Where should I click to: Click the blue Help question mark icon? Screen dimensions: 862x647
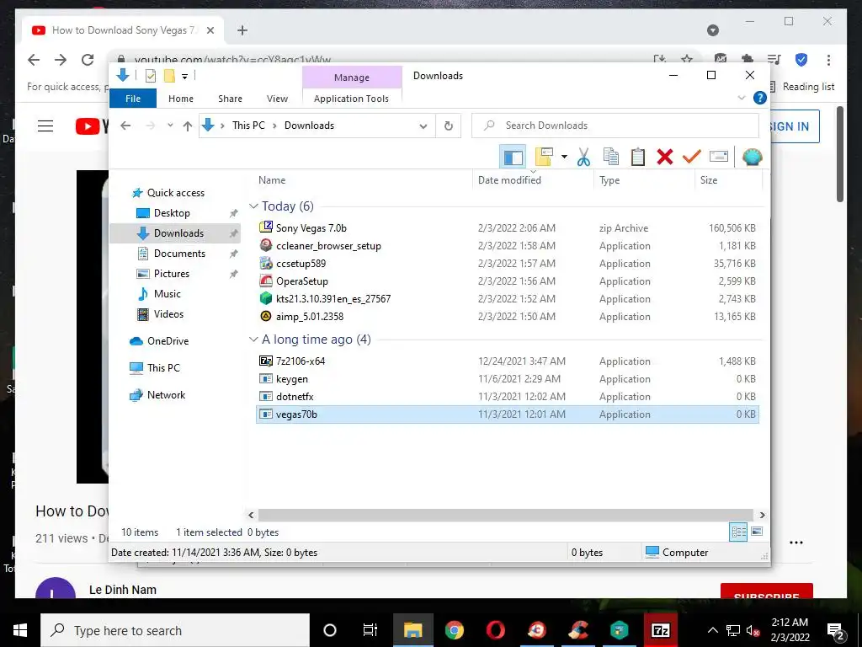[x=760, y=98]
